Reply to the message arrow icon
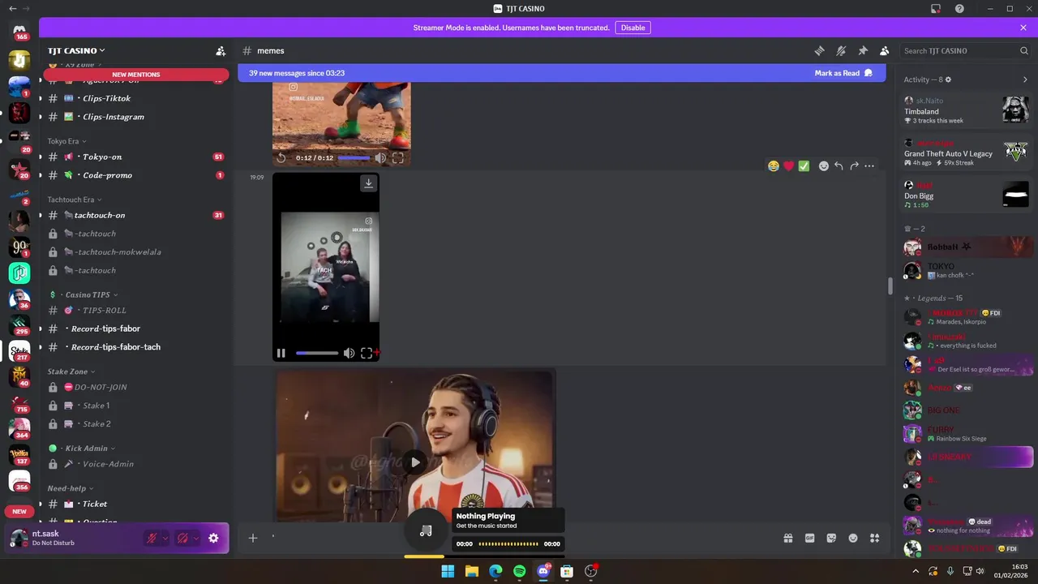Viewport: 1038px width, 584px height. click(x=839, y=166)
